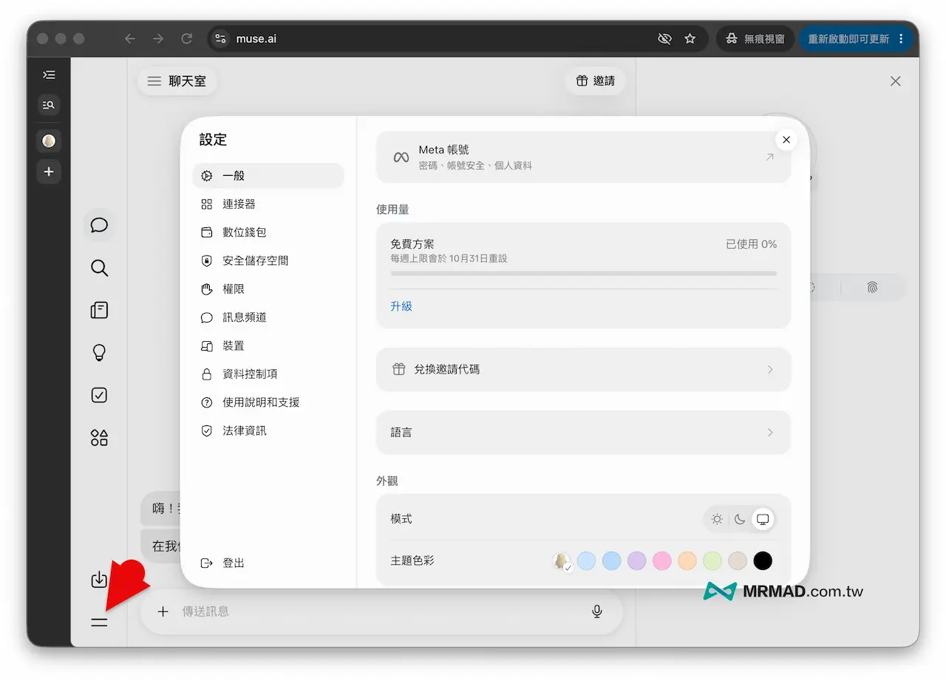Switch 模式 to the moon dark mode
The width and height of the screenshot is (946, 680).
740,519
